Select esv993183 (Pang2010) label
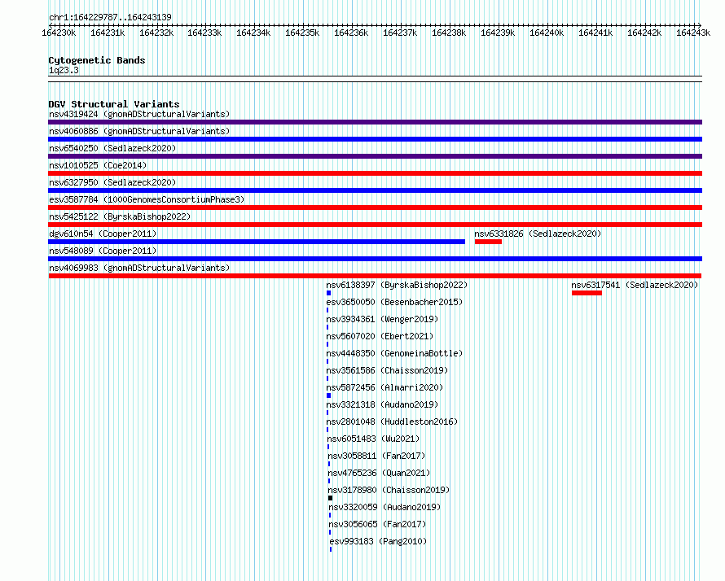The height and width of the screenshot is (581, 725). click(x=378, y=541)
